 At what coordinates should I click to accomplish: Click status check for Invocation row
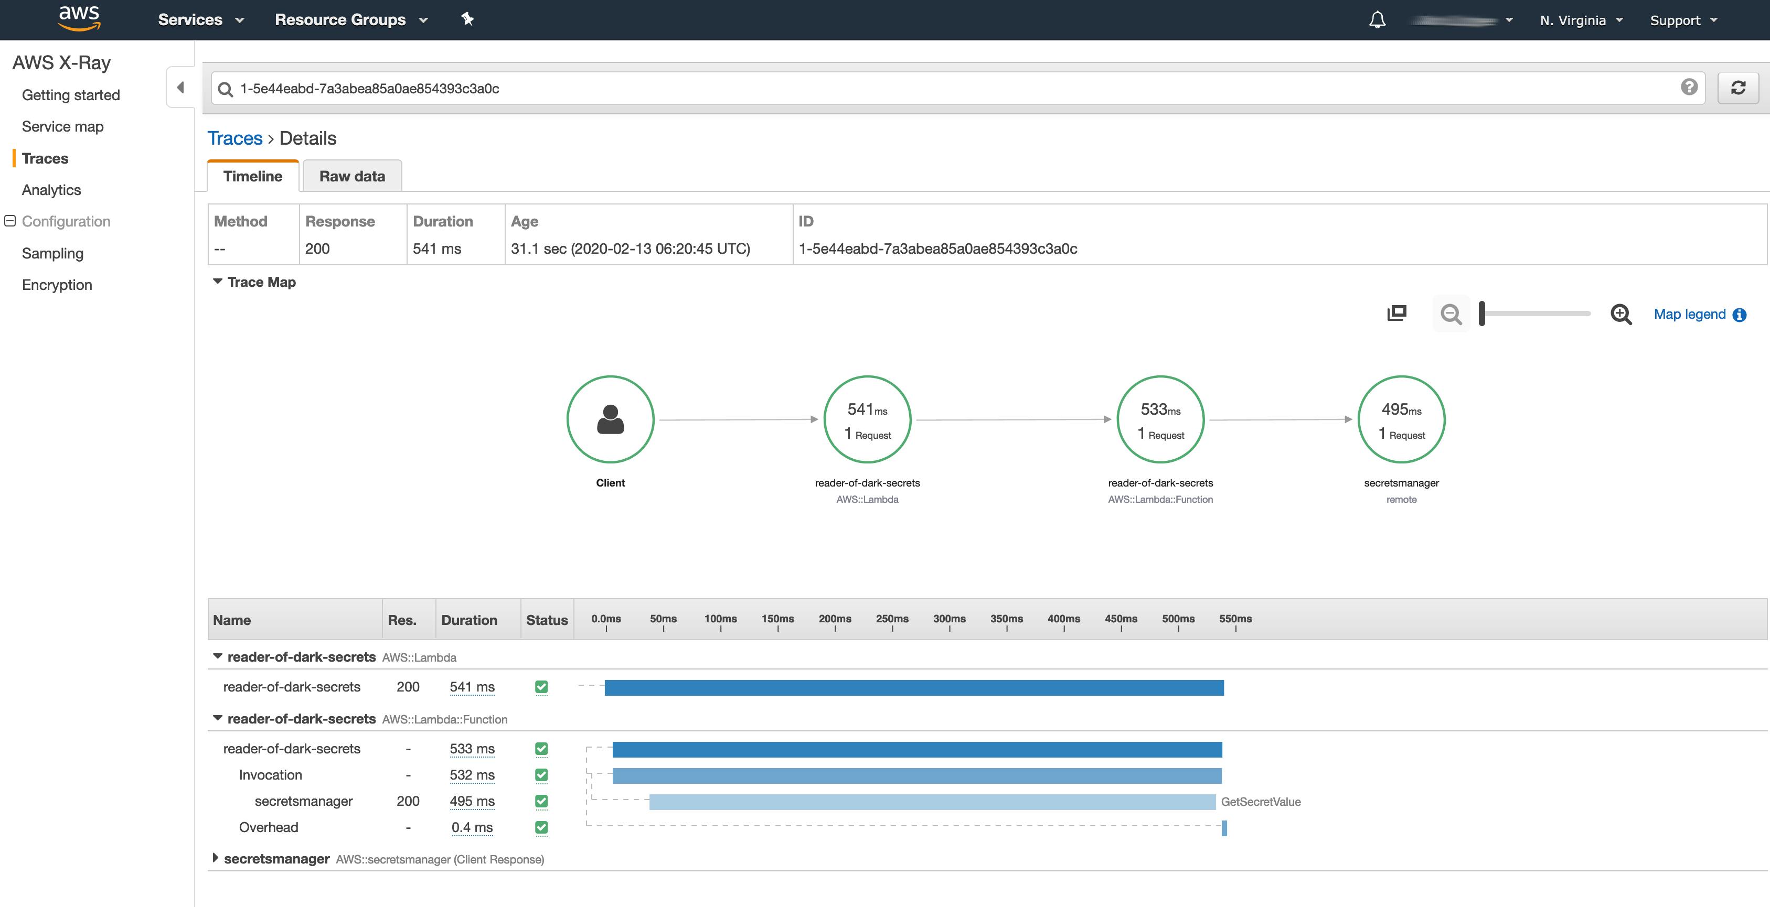tap(541, 775)
